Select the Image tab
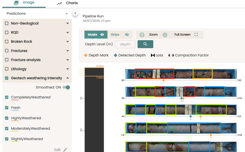245x152 pixels. (24, 3)
